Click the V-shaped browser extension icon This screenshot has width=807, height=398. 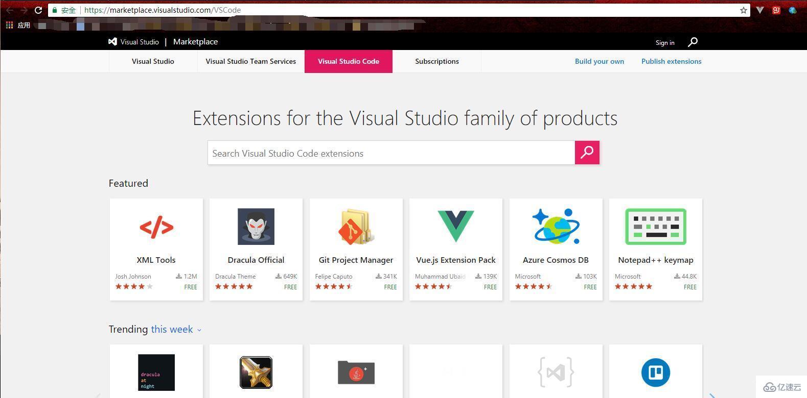click(x=760, y=10)
